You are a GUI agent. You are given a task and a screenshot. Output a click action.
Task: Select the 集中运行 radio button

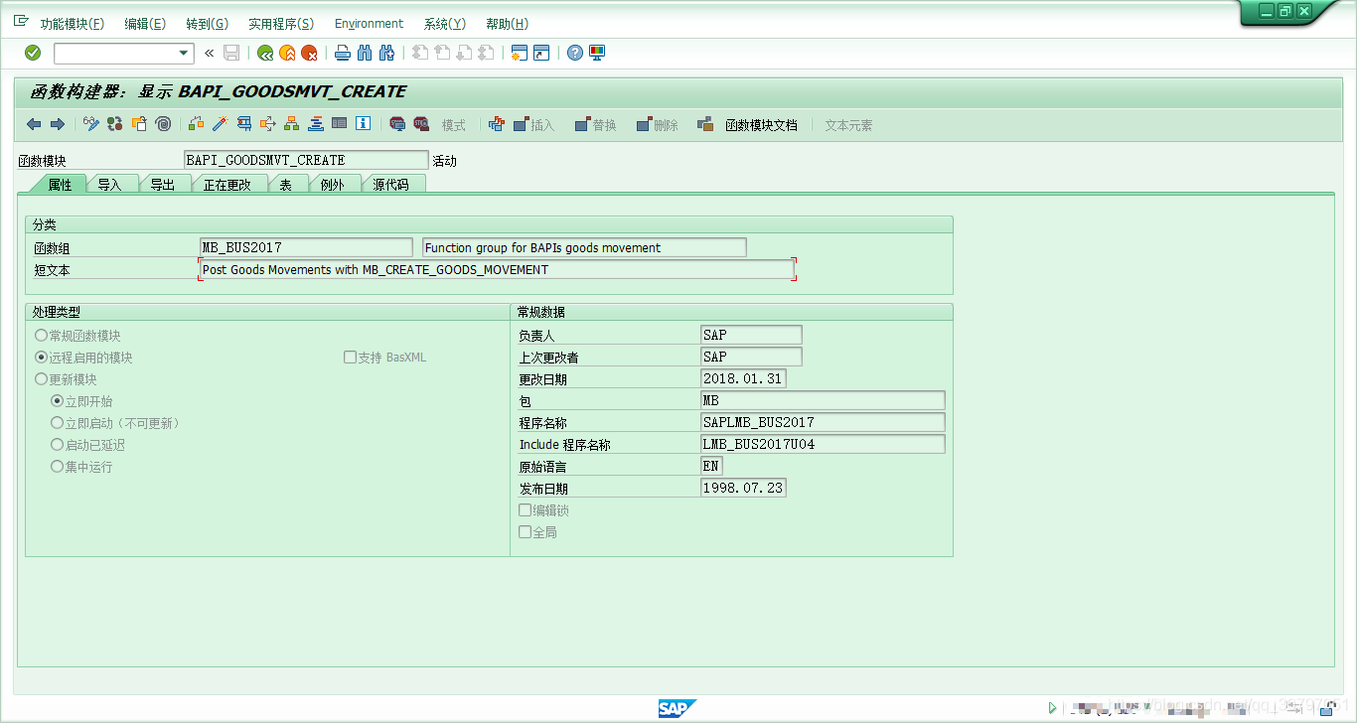click(57, 467)
